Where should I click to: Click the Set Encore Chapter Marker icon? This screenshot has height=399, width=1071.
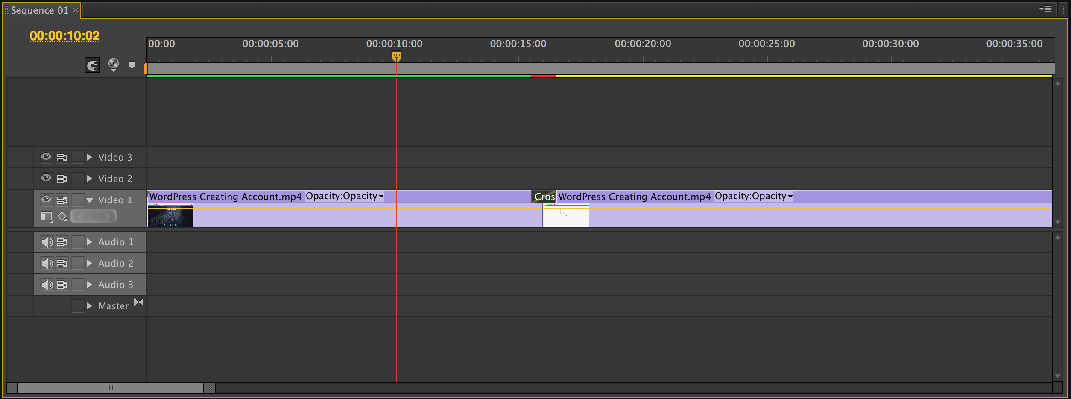[113, 65]
